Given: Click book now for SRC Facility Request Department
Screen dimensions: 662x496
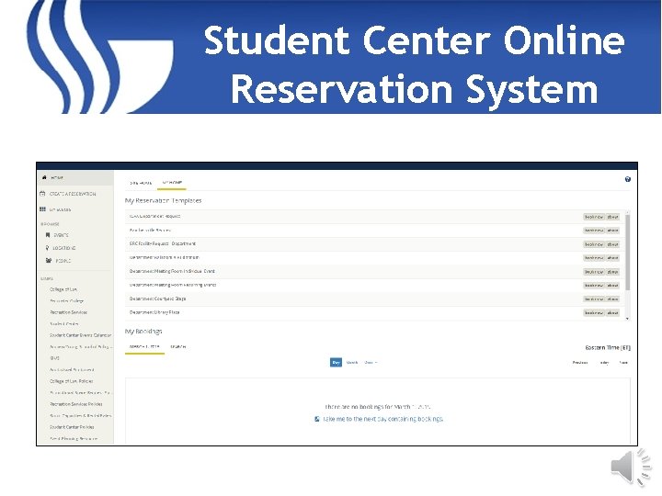Looking at the screenshot, I should click(594, 244).
